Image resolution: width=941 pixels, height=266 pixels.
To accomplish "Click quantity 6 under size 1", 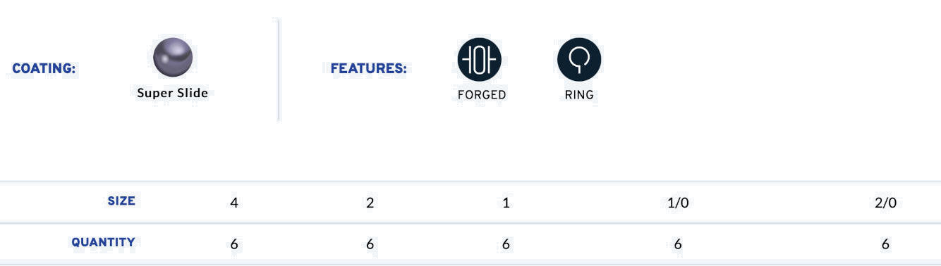I will click(x=506, y=244).
